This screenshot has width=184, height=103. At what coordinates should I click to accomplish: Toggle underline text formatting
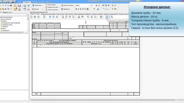(80, 9)
